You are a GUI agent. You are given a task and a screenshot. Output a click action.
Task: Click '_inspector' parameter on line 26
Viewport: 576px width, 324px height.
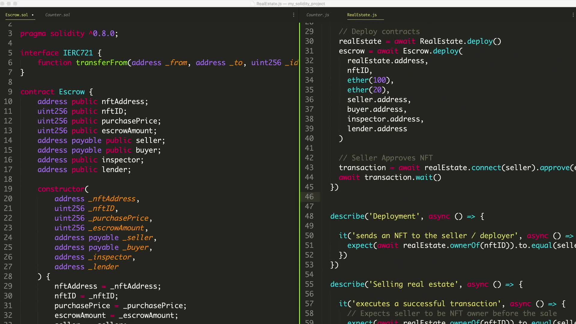[x=110, y=257]
